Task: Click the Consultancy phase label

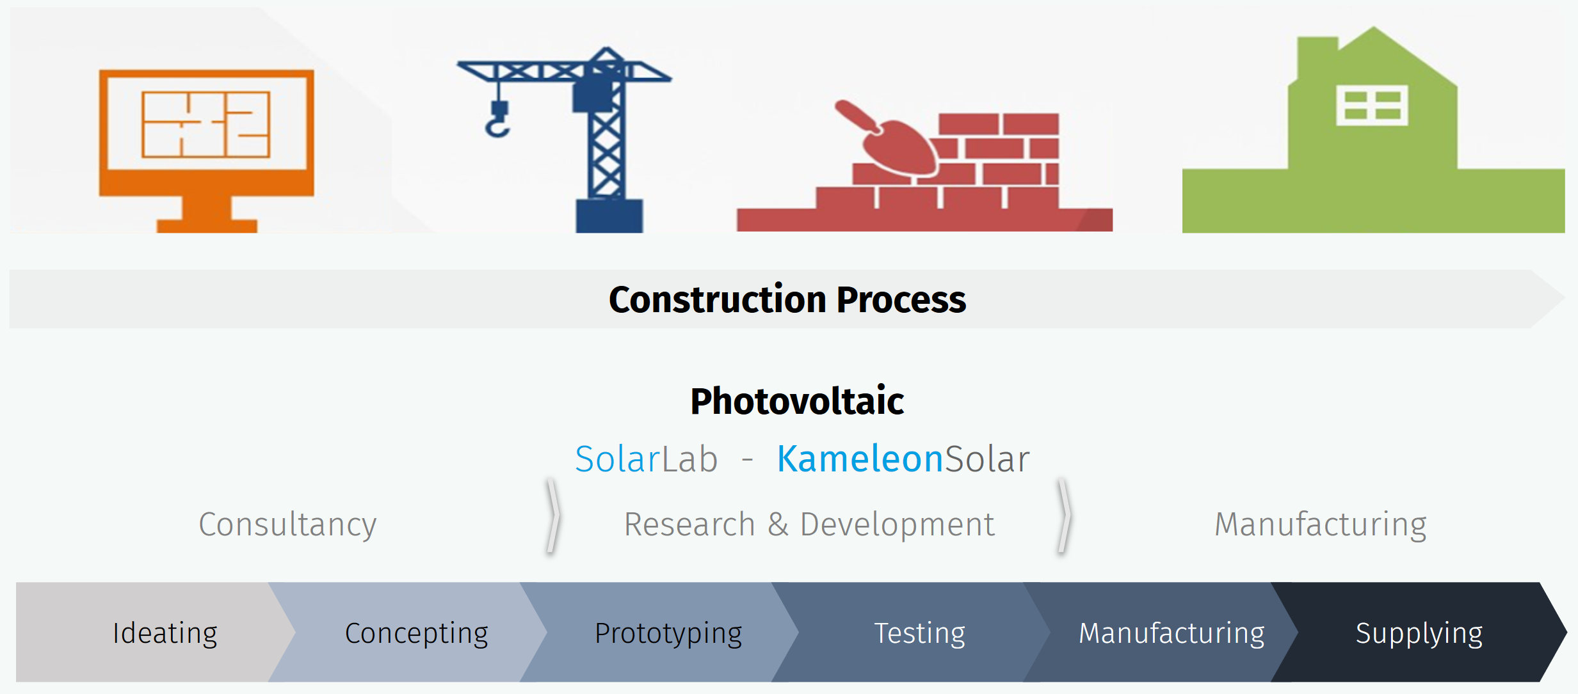Action: tap(287, 525)
